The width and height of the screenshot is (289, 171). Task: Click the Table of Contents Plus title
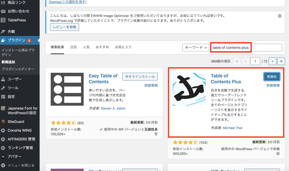226,79
